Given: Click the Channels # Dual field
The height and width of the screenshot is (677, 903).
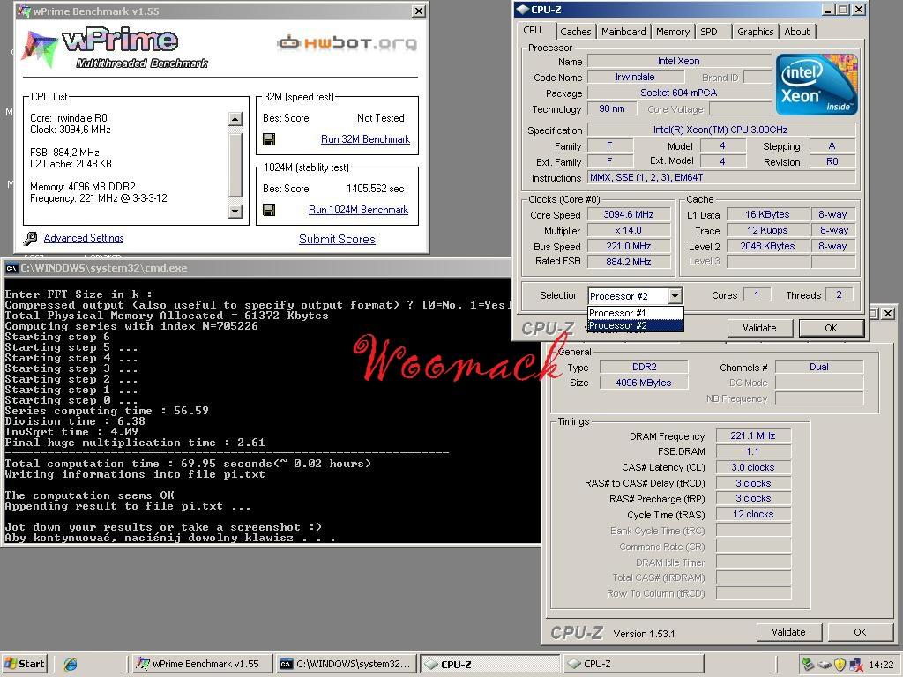Looking at the screenshot, I should (819, 367).
